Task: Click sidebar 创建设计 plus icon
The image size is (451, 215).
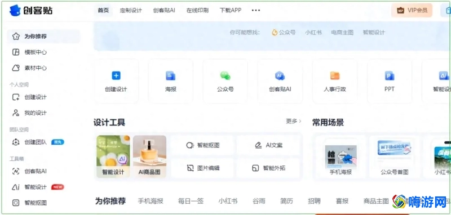Action: click(16, 97)
